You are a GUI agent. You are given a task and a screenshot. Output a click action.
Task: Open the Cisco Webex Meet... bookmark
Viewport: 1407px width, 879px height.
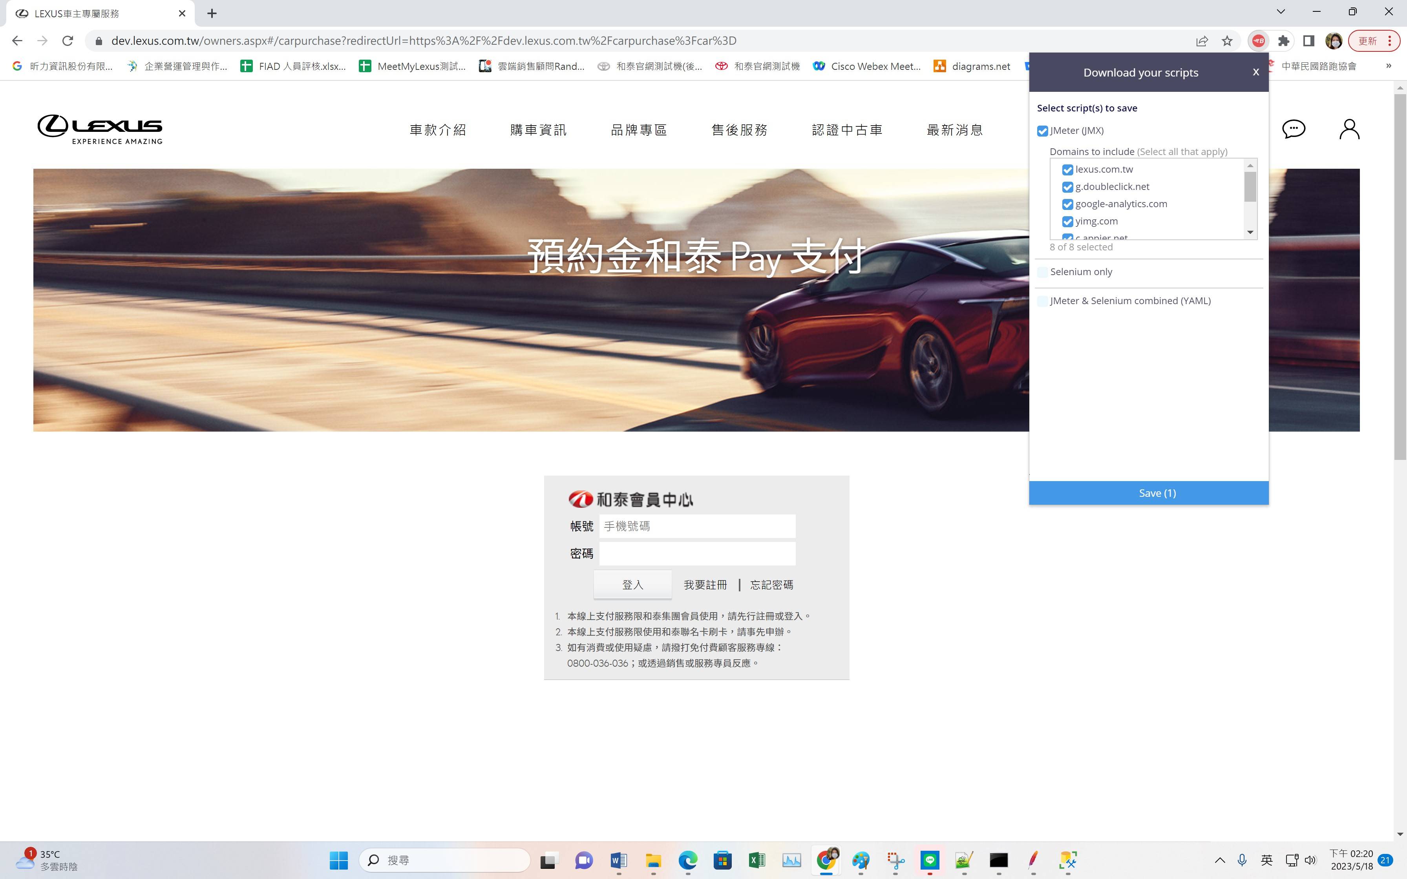pyautogui.click(x=867, y=66)
